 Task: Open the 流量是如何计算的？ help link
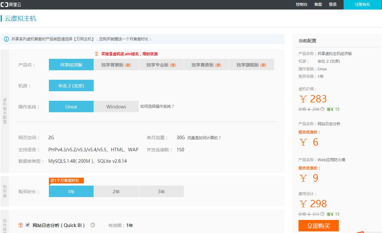click(x=204, y=138)
